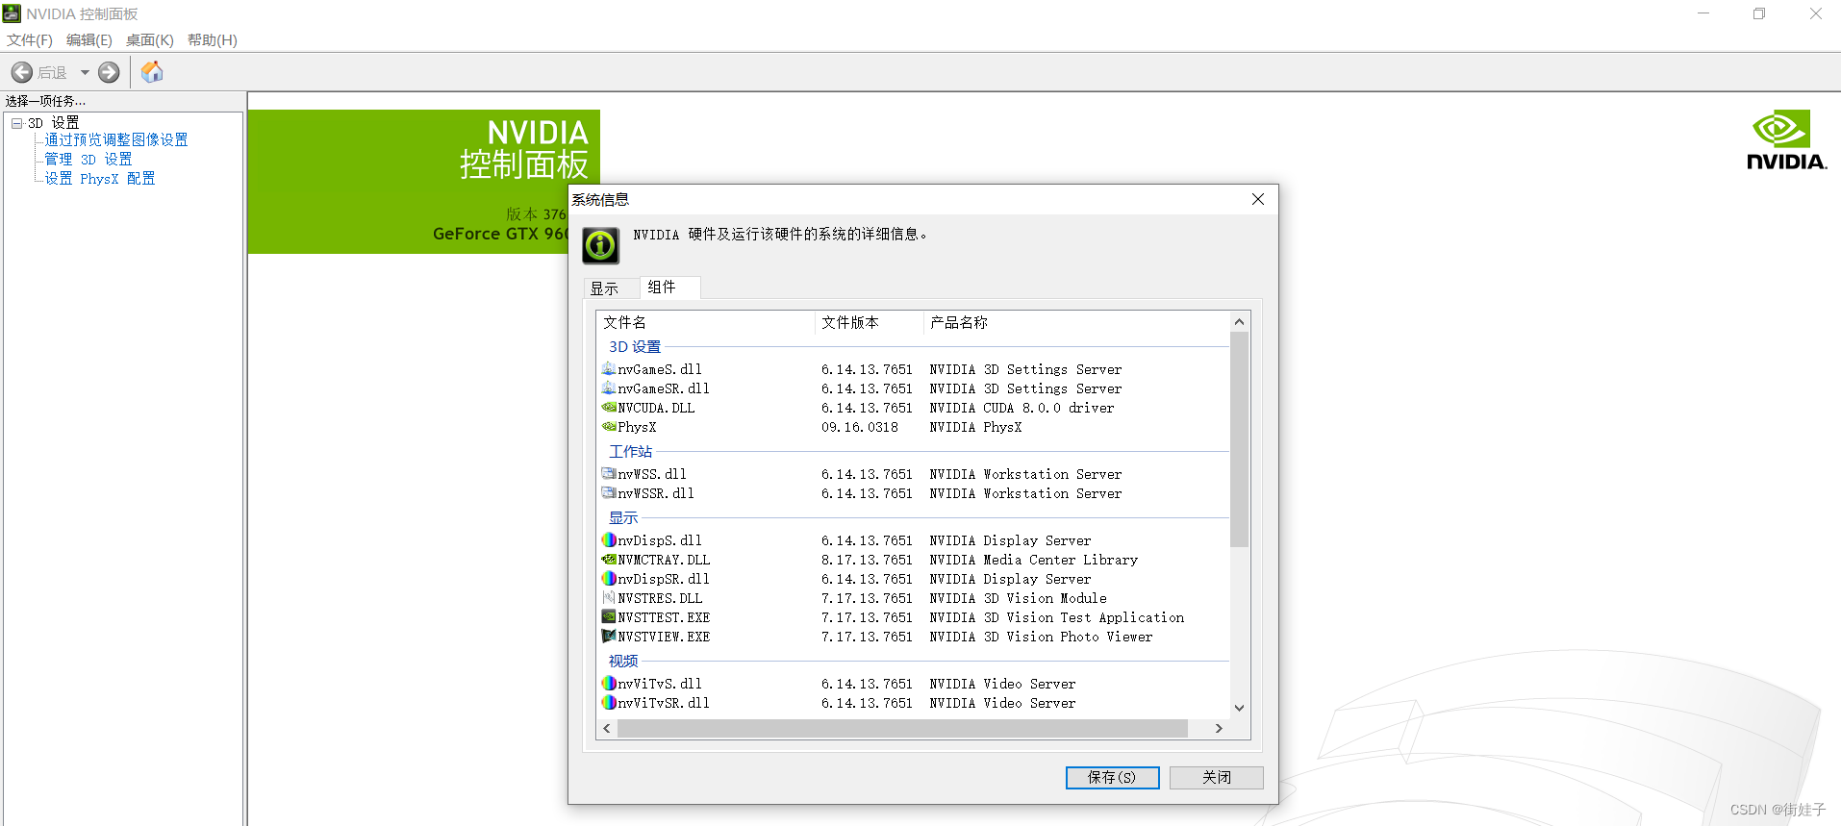
Task: Restore down the main NVIDIA window
Action: [x=1759, y=13]
